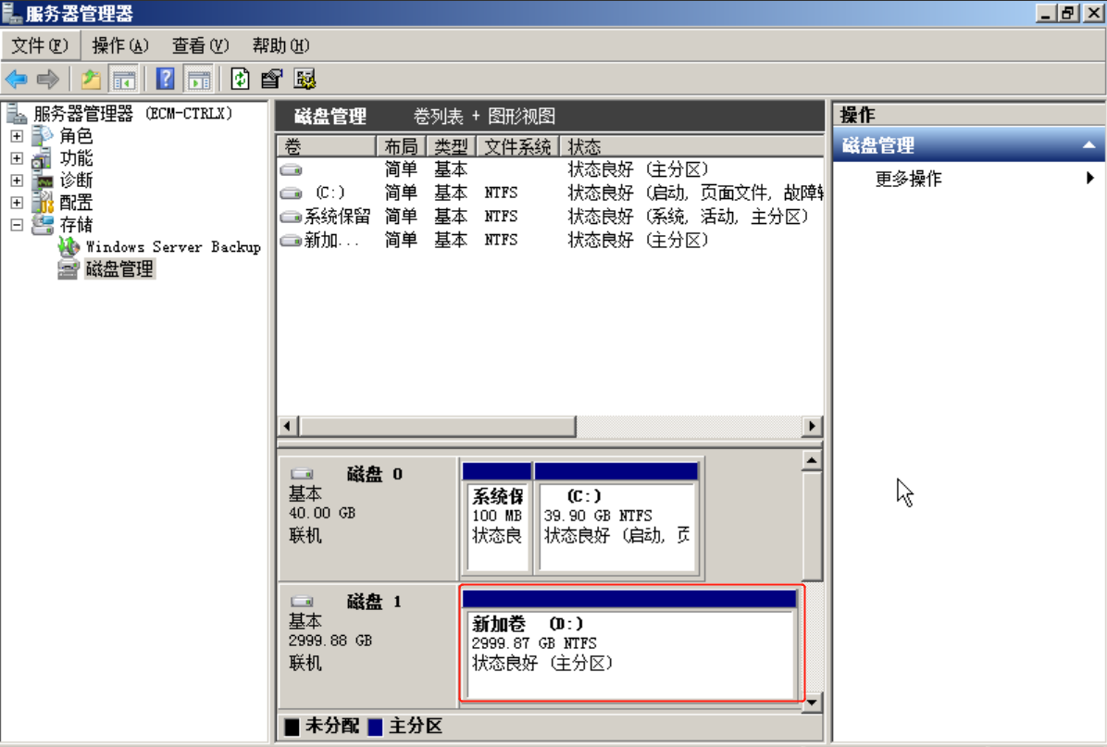Click the 主分区 blue legend swatch

tap(376, 727)
